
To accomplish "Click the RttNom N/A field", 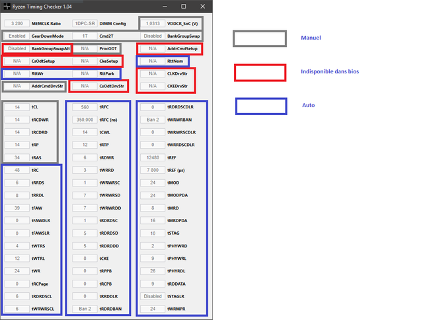I will click(x=153, y=61).
